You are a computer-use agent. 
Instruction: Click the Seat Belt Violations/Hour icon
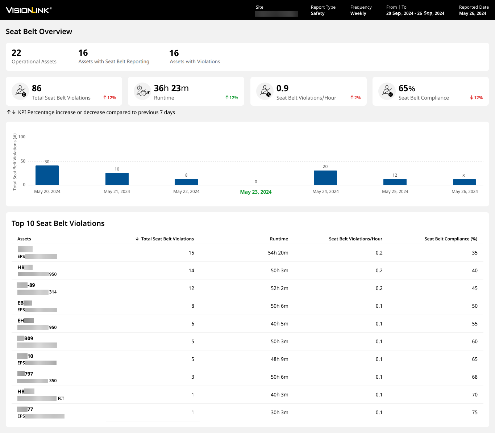265,91
